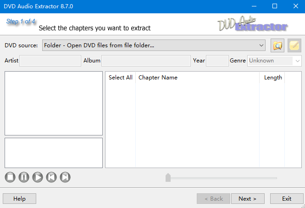The width and height of the screenshot is (305, 208).
Task: Focus the Artist text field
Action: [x=50, y=61]
